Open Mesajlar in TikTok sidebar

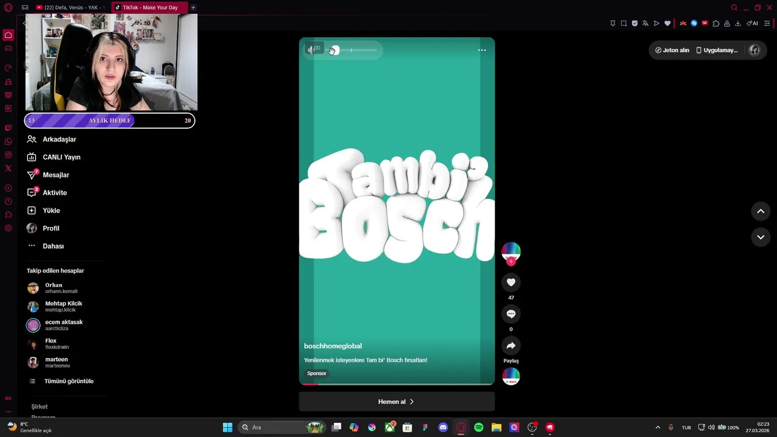click(56, 175)
